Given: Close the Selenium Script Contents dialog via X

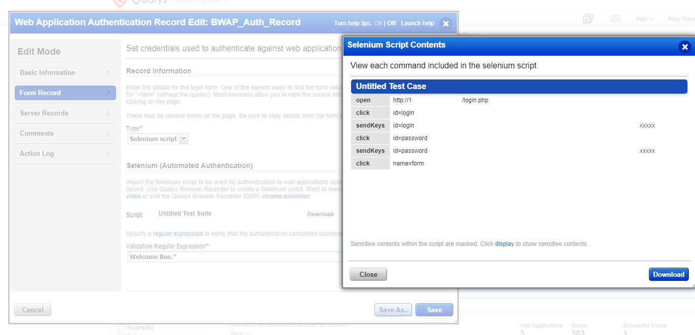Looking at the screenshot, I should click(685, 47).
